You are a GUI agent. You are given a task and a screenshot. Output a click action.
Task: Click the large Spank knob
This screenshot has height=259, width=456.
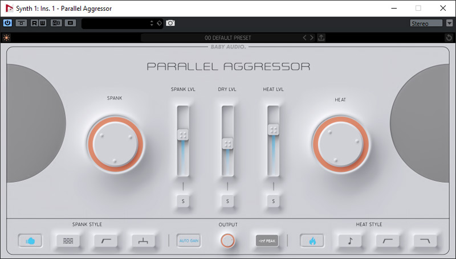tap(115, 143)
